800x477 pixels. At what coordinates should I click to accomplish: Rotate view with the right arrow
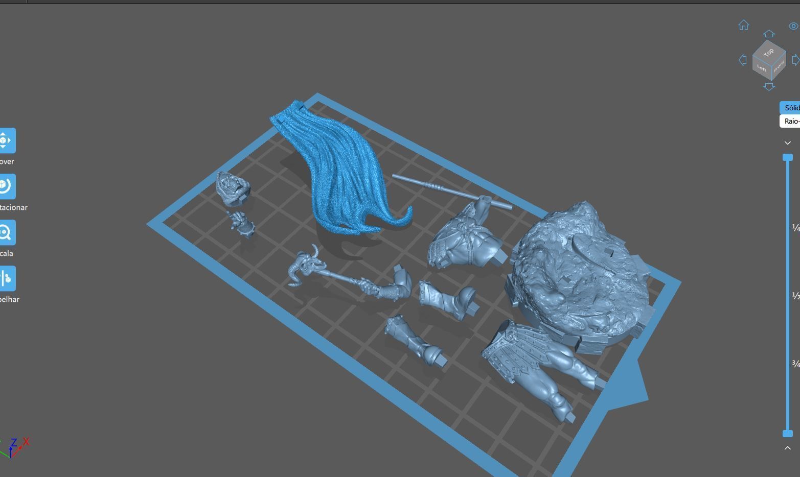pyautogui.click(x=795, y=60)
